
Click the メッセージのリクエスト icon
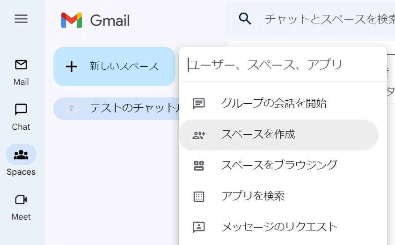(199, 227)
